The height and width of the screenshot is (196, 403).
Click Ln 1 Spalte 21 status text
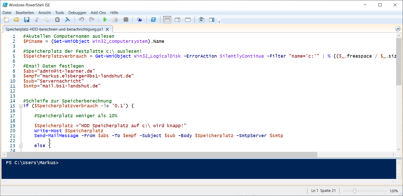click(323, 191)
